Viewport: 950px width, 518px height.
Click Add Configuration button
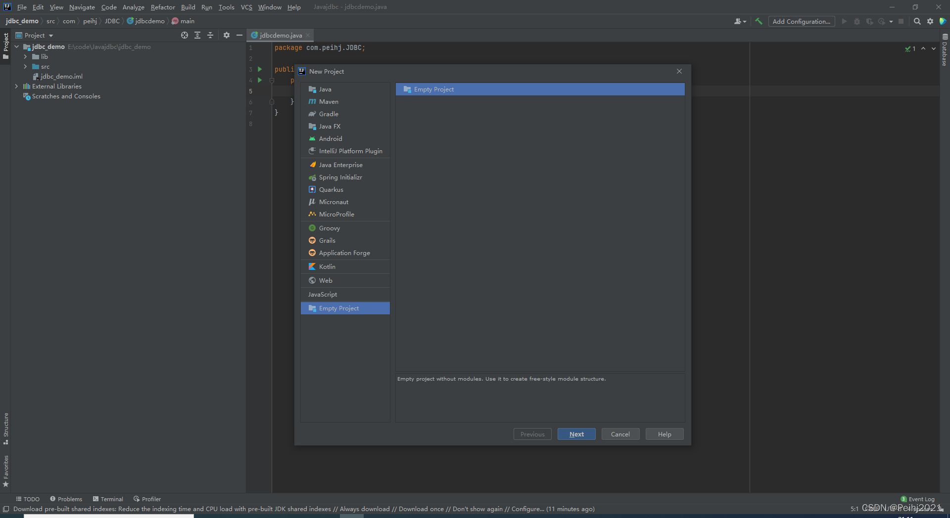[802, 21]
